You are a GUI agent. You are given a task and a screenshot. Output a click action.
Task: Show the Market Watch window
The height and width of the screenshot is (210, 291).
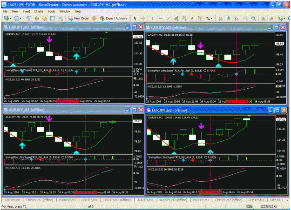[28, 18]
